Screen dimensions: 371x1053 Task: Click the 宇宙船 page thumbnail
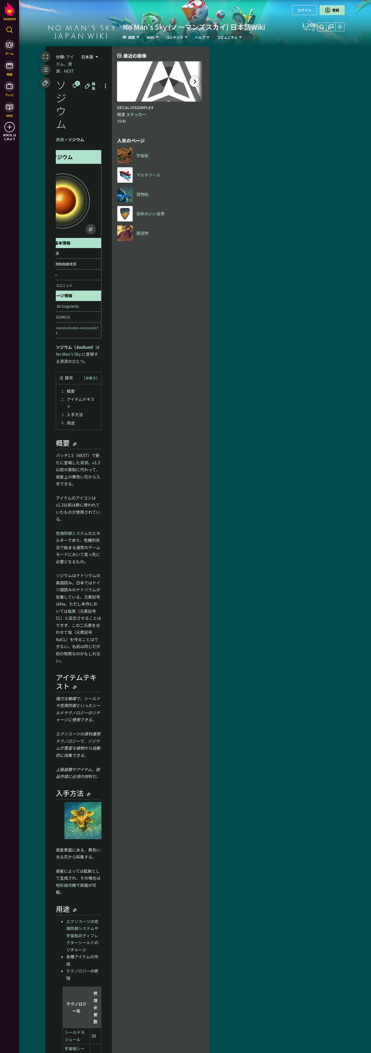point(125,156)
